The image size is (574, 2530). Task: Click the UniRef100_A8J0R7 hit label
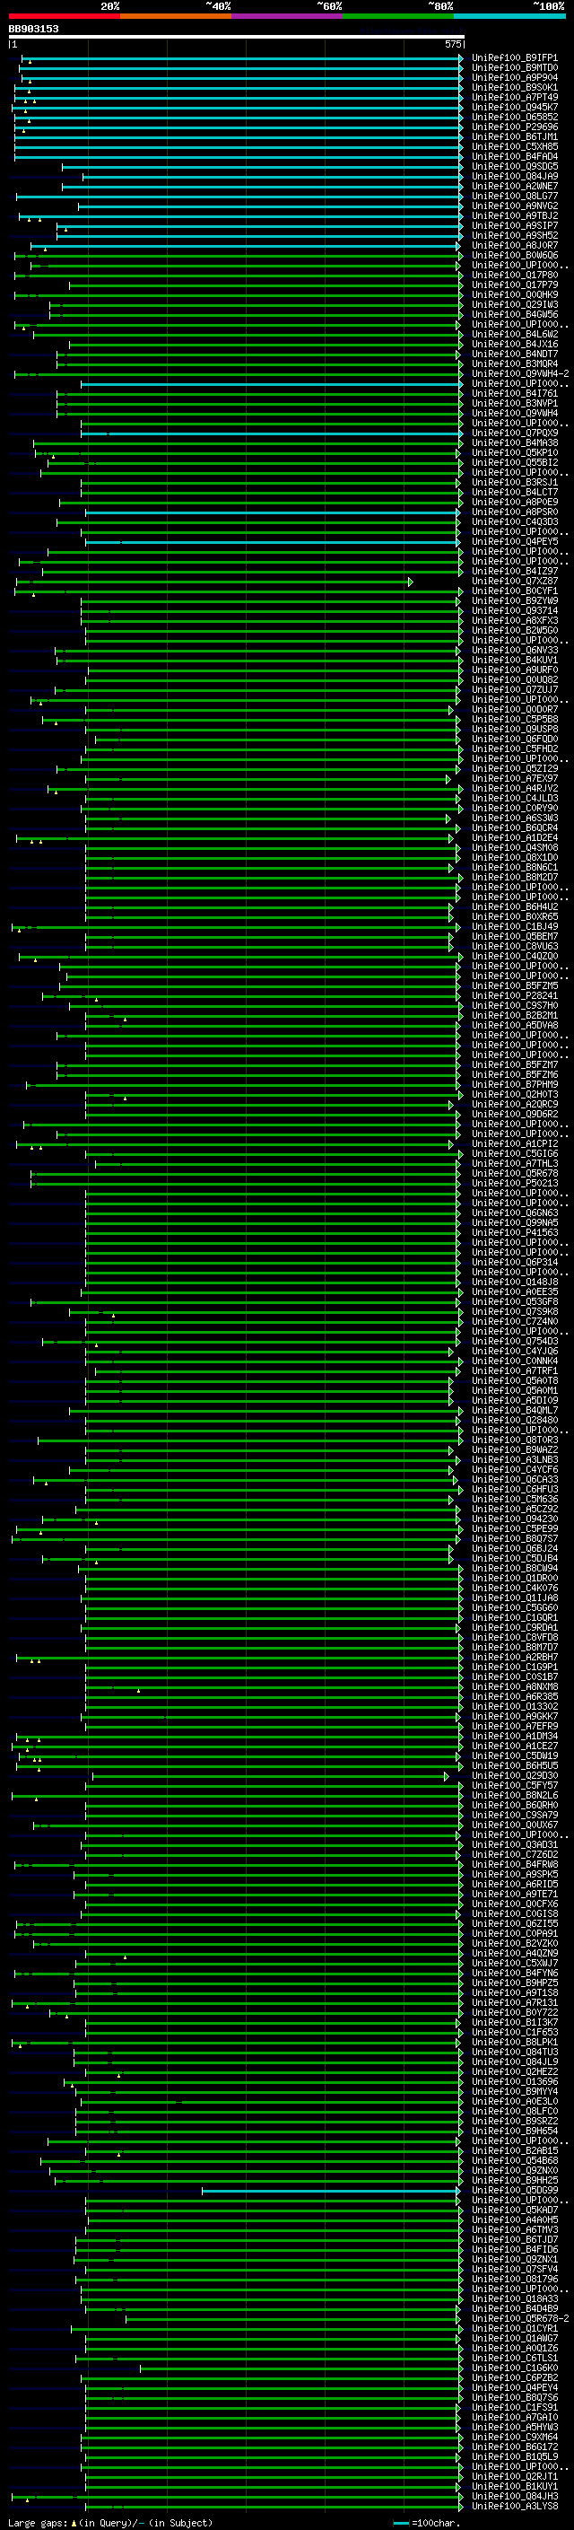point(514,246)
